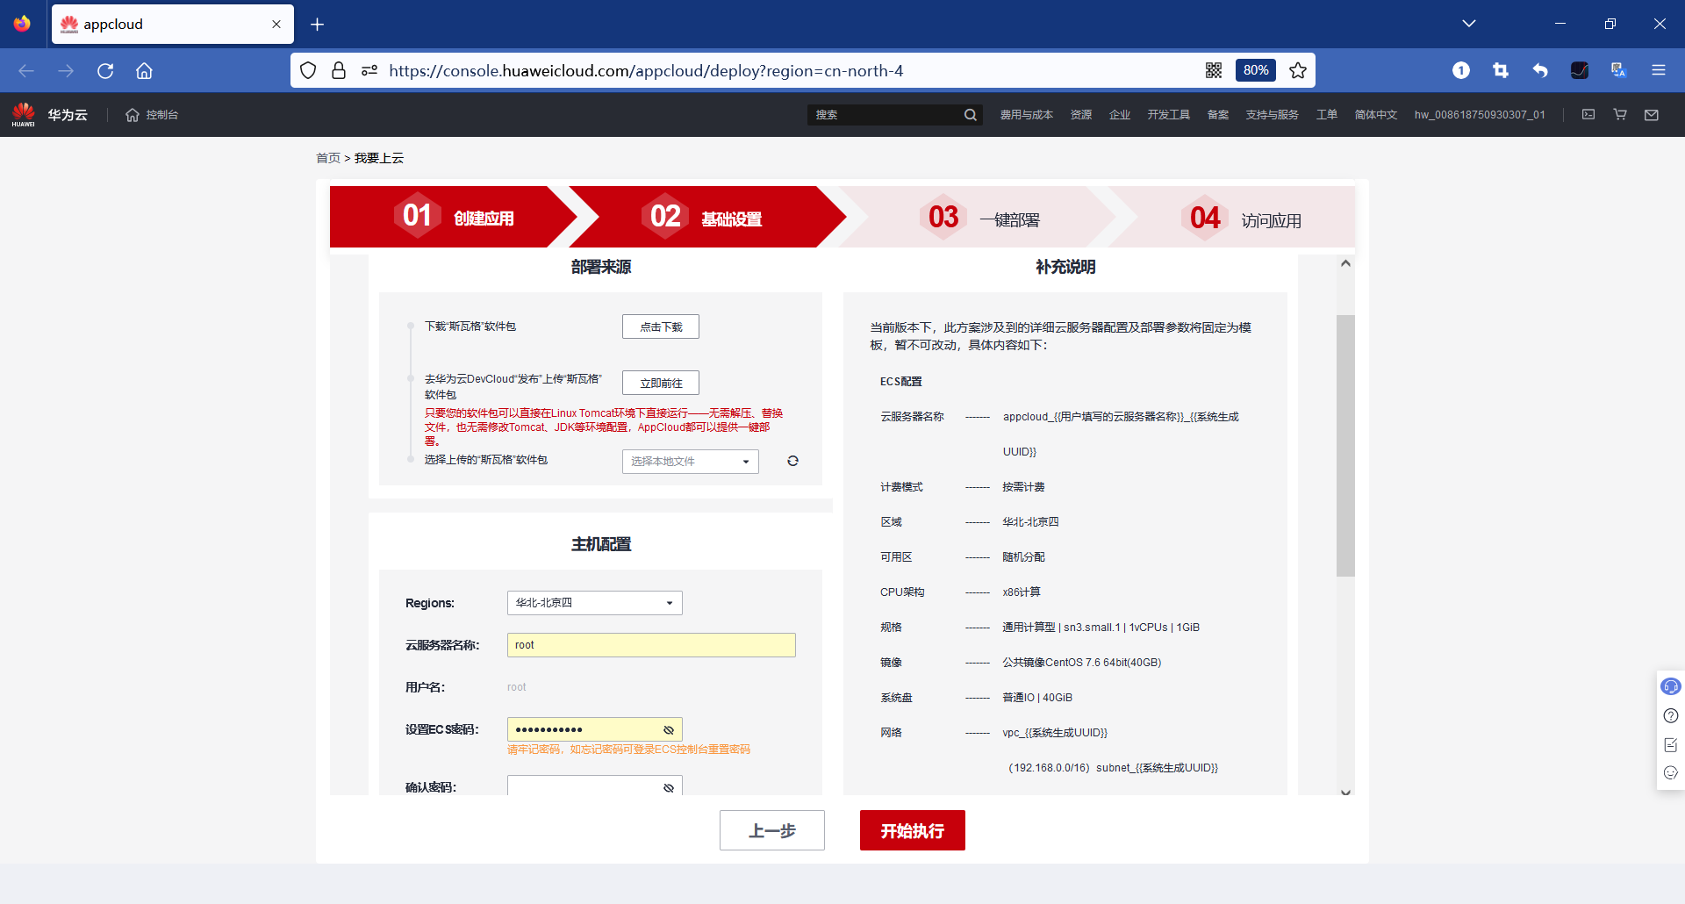The height and width of the screenshot is (904, 1685).
Task: Open the shopping cart in the top bar
Action: pos(1619,114)
